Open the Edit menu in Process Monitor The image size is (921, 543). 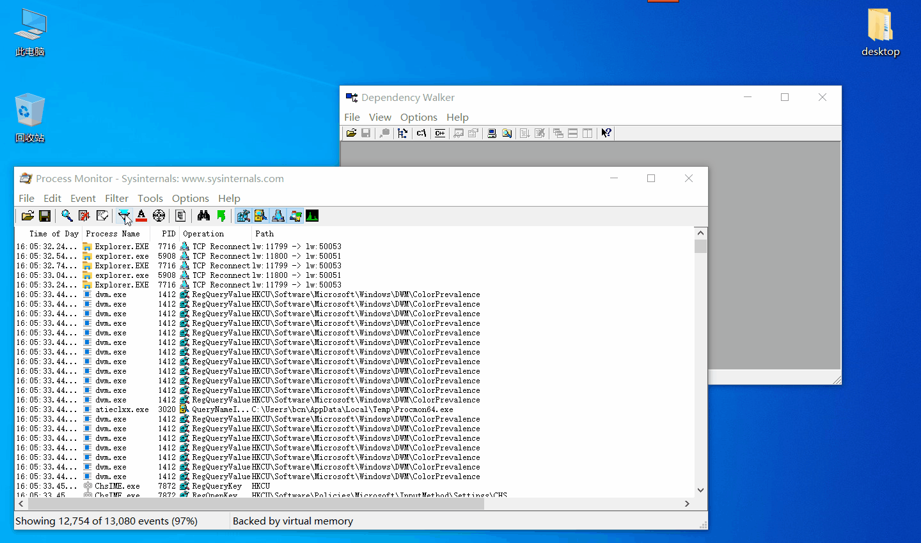pyautogui.click(x=52, y=199)
